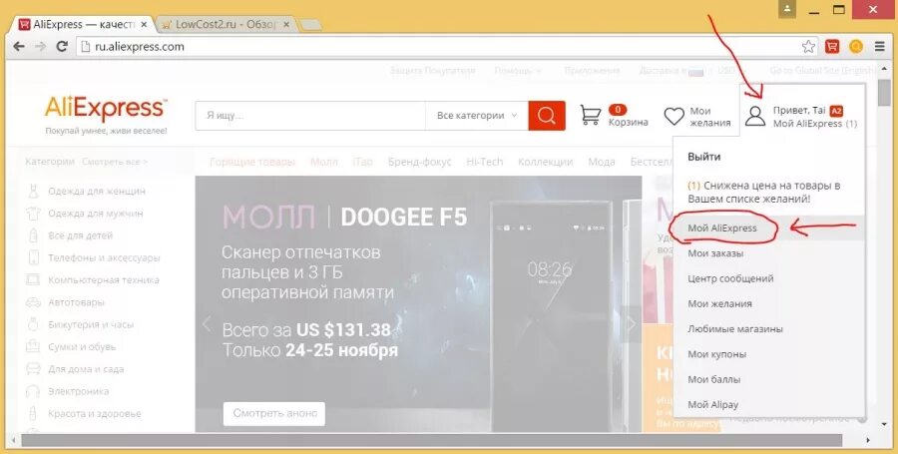Open Бренд-фокус navigation link
This screenshot has height=454, width=898.
pos(419,162)
